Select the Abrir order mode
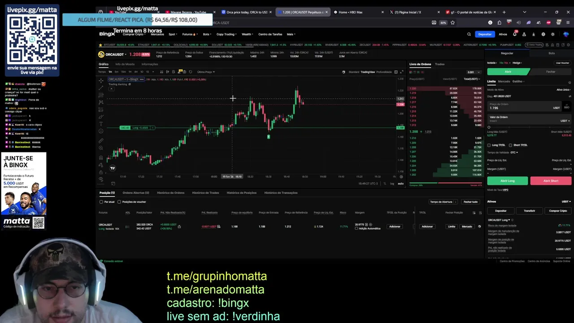574x323 pixels. pos(508,72)
